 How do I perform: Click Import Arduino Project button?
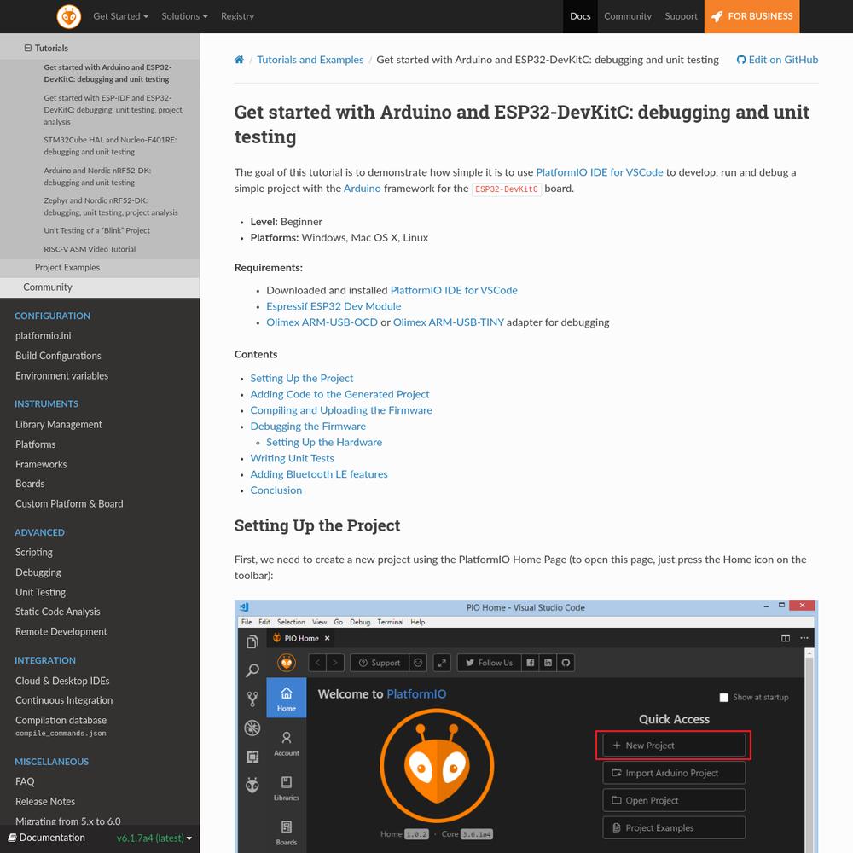674,773
